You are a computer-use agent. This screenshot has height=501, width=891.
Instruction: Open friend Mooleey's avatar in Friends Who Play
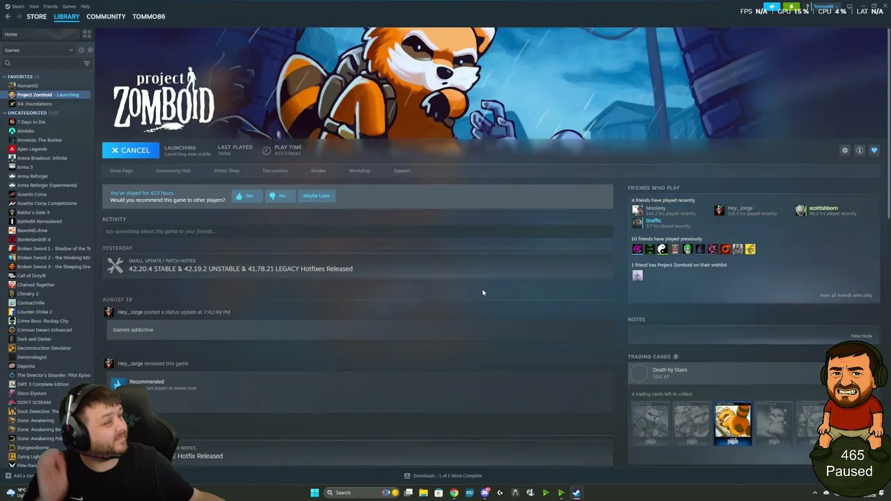[637, 210]
